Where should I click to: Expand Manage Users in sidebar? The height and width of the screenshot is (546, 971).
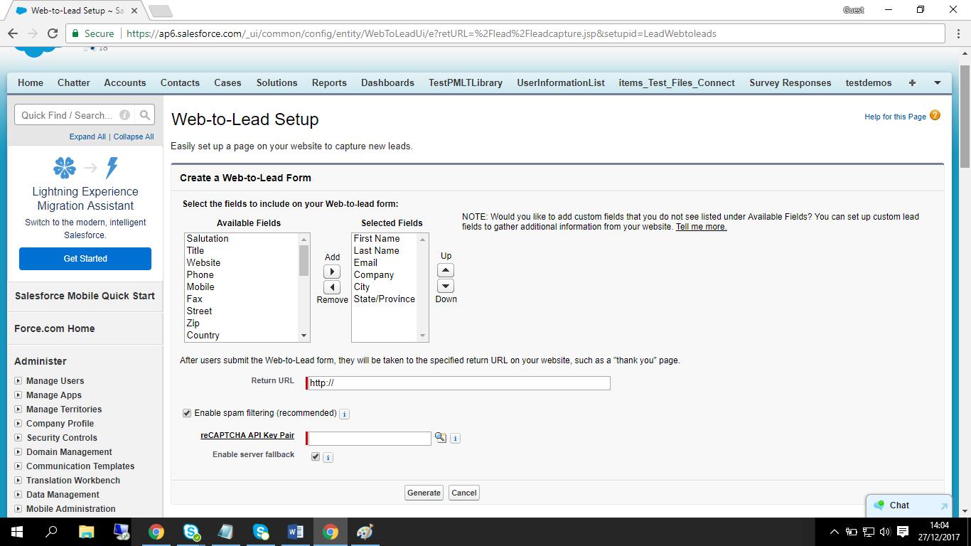[18, 381]
